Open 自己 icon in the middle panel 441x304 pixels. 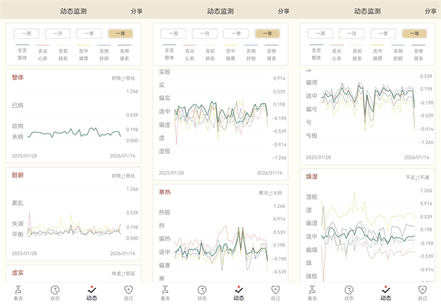point(275,290)
